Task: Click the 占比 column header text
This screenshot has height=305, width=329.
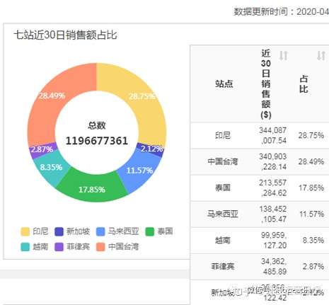Action: tap(304, 84)
